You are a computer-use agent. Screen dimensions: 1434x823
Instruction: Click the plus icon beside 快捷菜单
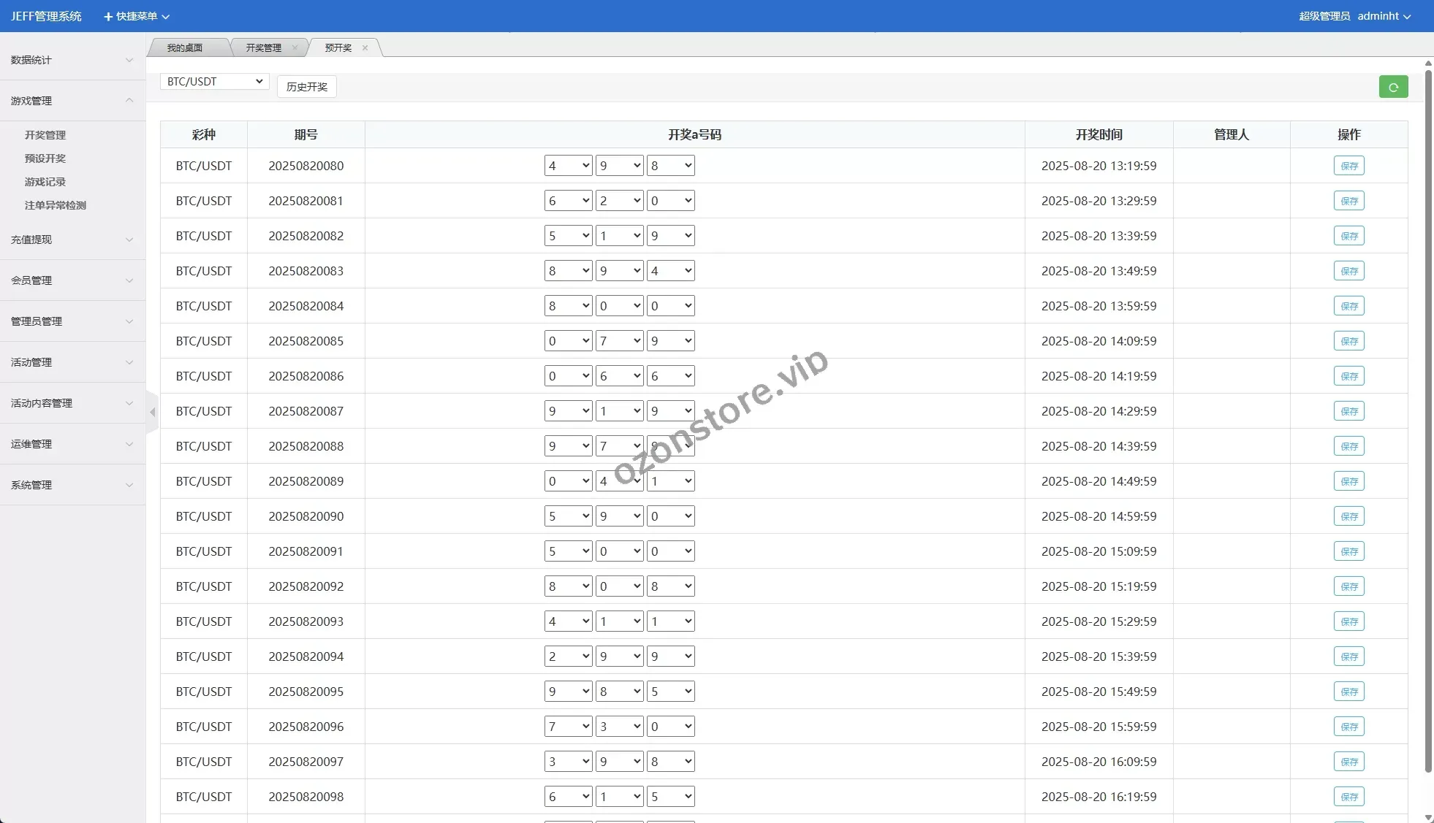pos(108,17)
